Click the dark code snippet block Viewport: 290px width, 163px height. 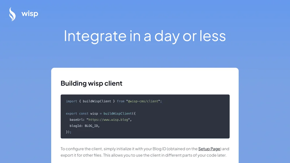coord(145,116)
